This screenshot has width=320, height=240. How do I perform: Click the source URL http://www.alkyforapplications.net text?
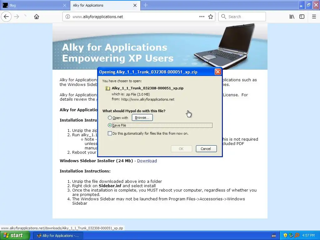(148, 99)
